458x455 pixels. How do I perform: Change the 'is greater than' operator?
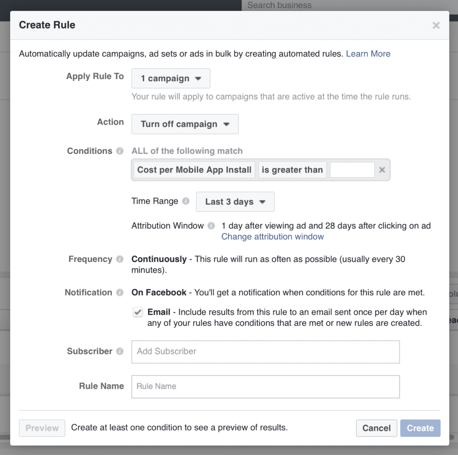293,170
